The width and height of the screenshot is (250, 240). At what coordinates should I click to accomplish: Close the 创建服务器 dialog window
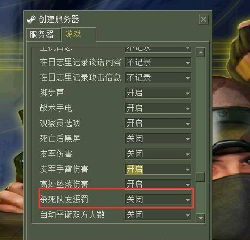click(x=203, y=19)
